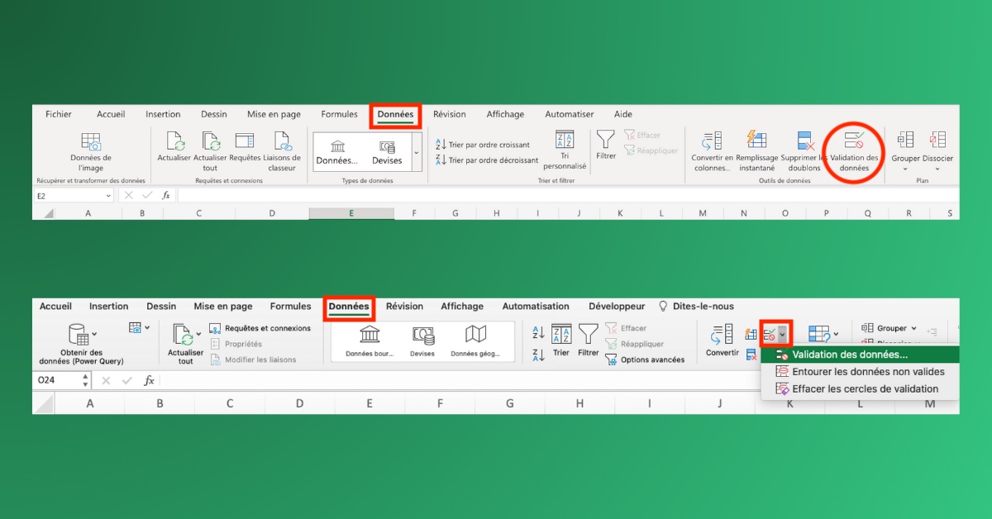
Task: Open the Actualiser tout dropdown chevron in lower ribbon
Action: [198, 334]
